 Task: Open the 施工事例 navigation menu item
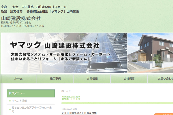tap(55, 78)
